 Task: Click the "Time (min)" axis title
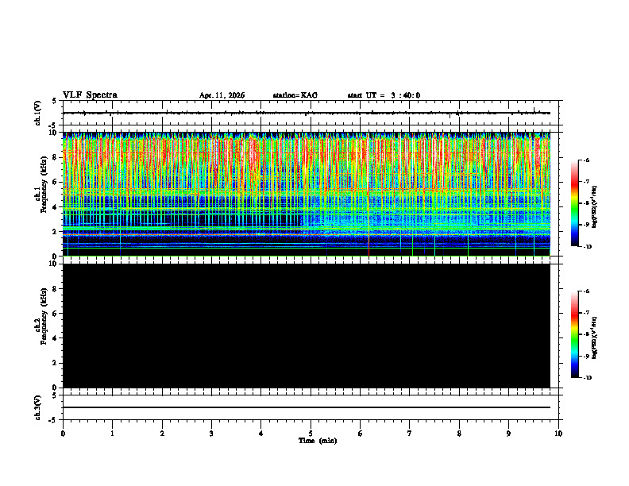318,441
